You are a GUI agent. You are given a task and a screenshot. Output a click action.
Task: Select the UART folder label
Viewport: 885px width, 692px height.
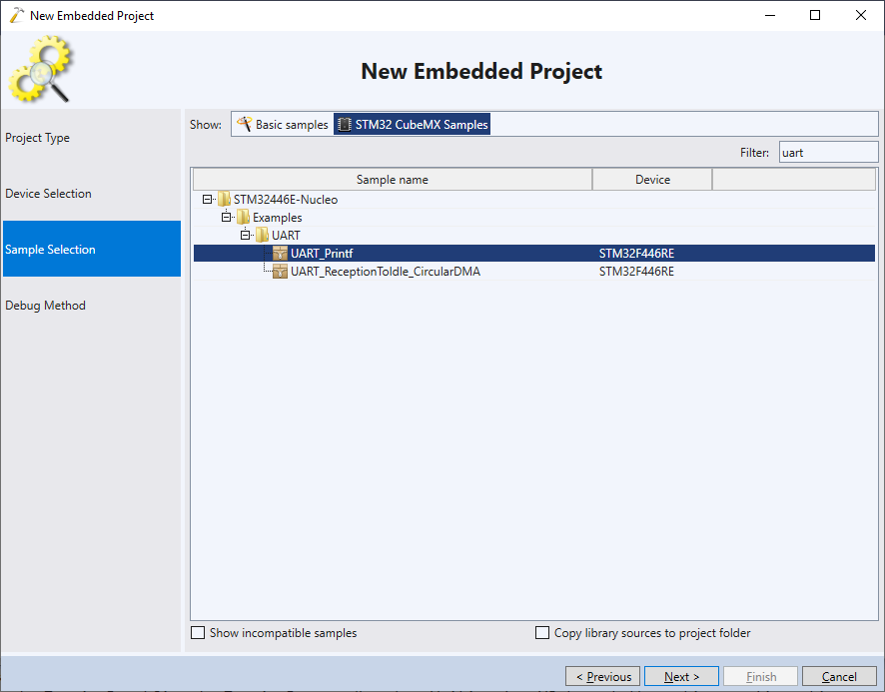click(286, 236)
